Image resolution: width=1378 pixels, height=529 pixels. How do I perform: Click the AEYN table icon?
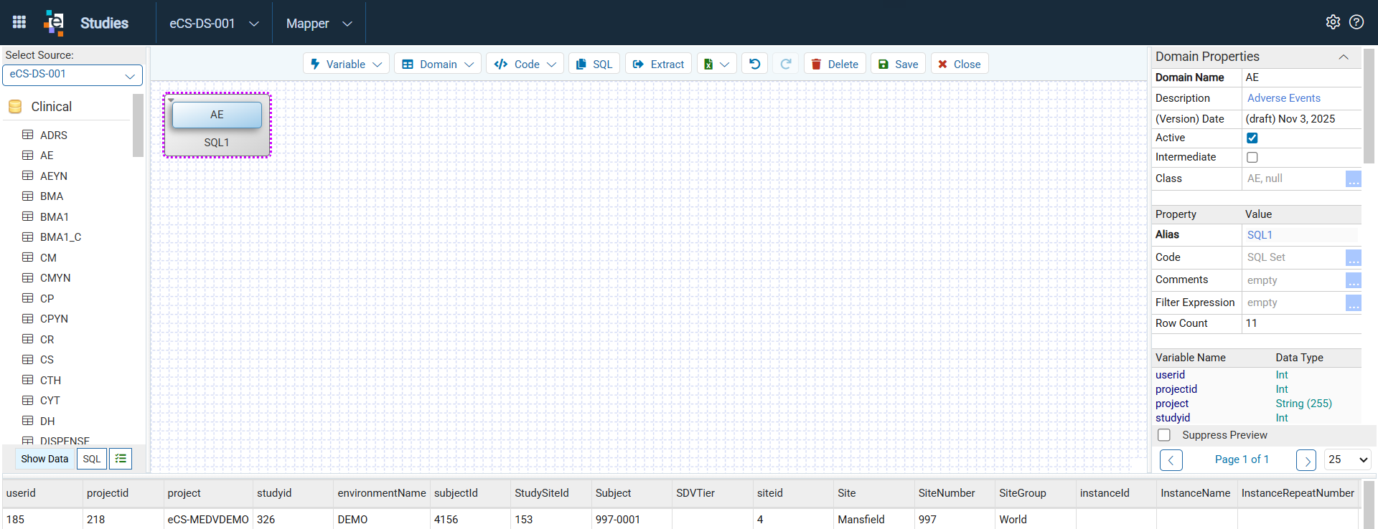pyautogui.click(x=28, y=176)
